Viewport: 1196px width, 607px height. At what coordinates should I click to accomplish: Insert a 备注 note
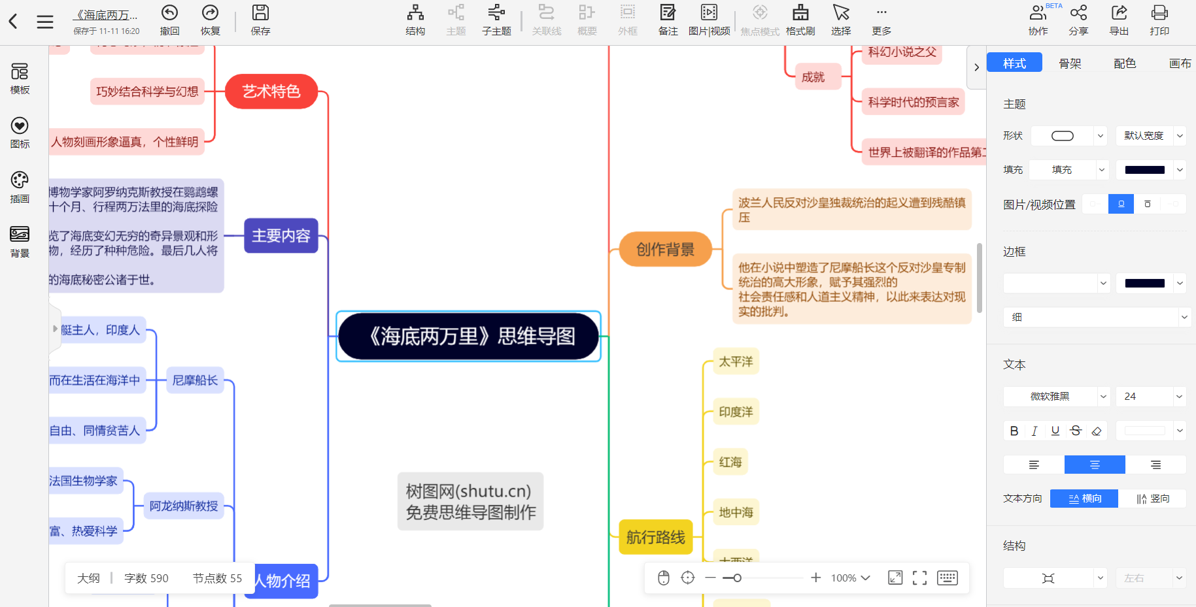click(x=668, y=20)
